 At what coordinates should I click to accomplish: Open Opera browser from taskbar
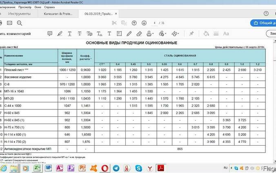(x=105, y=168)
